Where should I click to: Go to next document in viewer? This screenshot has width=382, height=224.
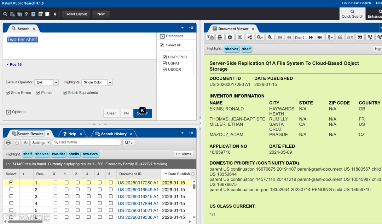click(311, 37)
